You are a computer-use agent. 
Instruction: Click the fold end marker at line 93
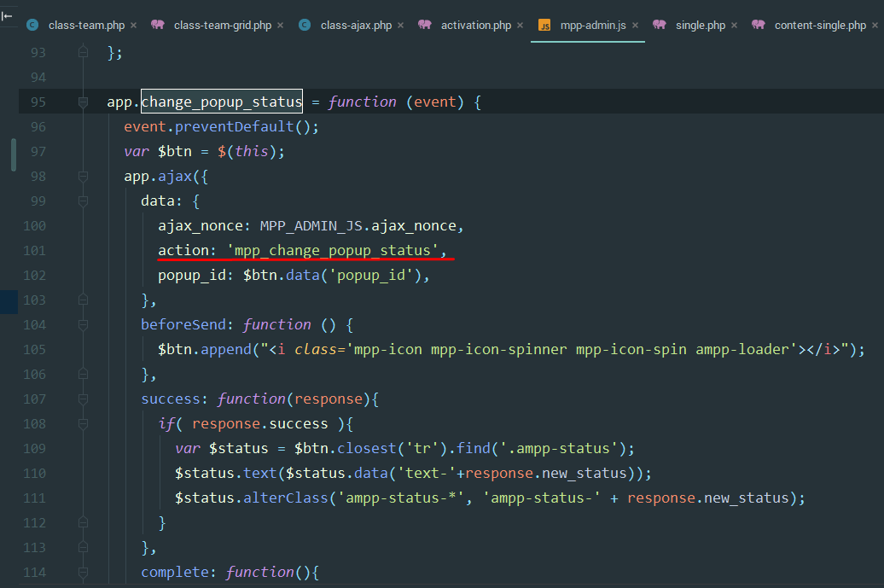83,52
